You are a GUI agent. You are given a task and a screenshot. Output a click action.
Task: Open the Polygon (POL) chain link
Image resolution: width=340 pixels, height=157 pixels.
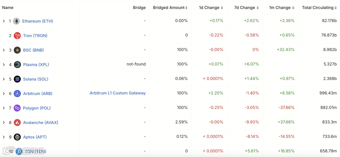pyautogui.click(x=37, y=108)
